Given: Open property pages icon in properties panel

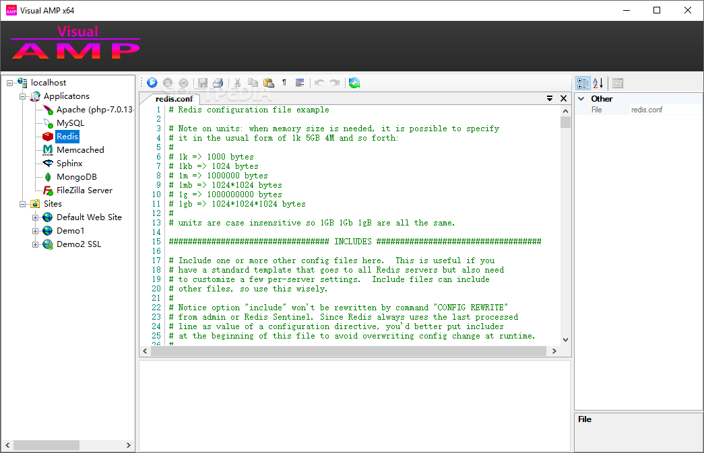Looking at the screenshot, I should tap(618, 83).
